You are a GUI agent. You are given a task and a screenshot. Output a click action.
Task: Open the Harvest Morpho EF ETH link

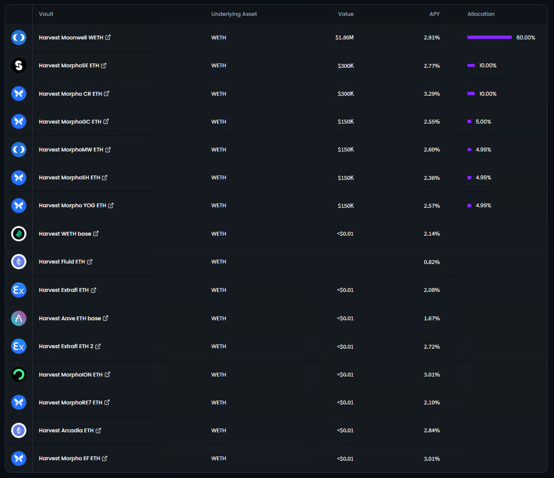(69, 458)
